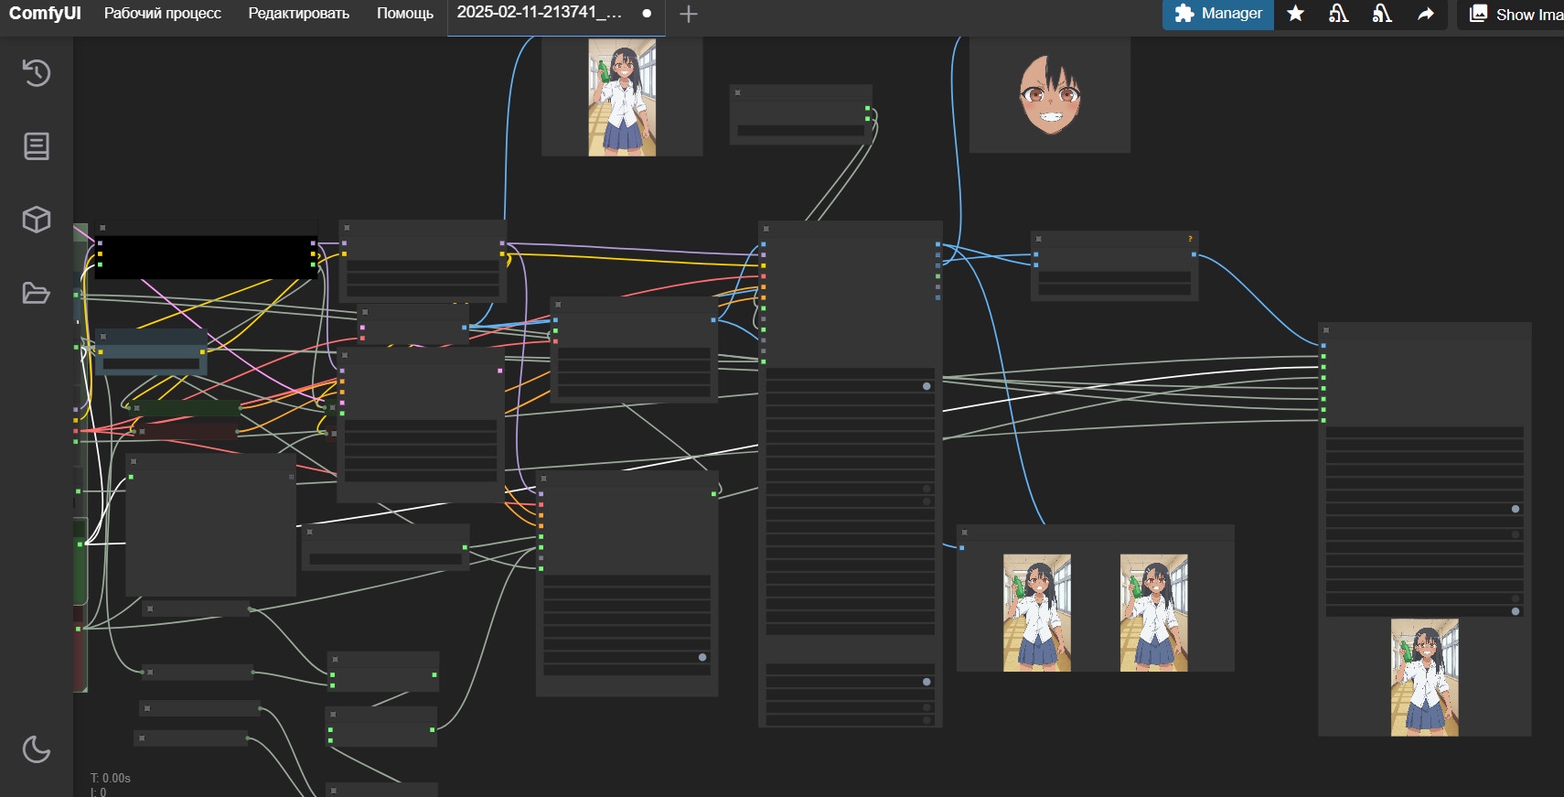
Task: Open the node library sidebar panel
Action: (x=37, y=146)
